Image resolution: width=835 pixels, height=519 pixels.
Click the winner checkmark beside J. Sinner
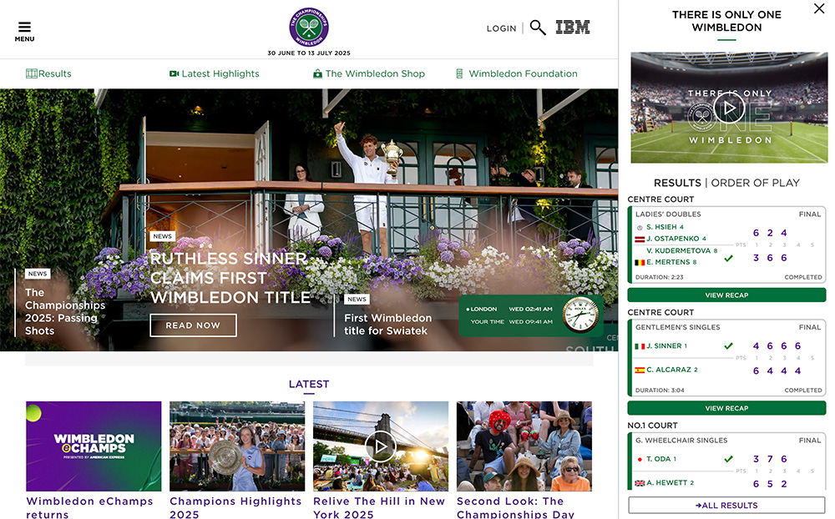[x=728, y=346]
